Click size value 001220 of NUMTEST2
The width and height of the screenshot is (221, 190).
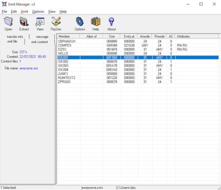111,77
